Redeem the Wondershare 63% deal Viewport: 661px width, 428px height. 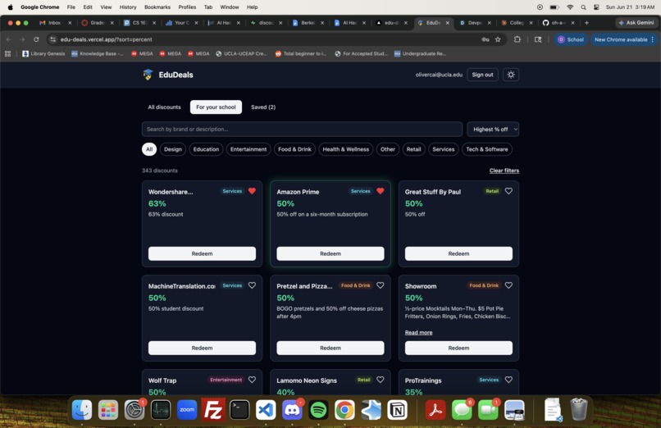pyautogui.click(x=202, y=253)
